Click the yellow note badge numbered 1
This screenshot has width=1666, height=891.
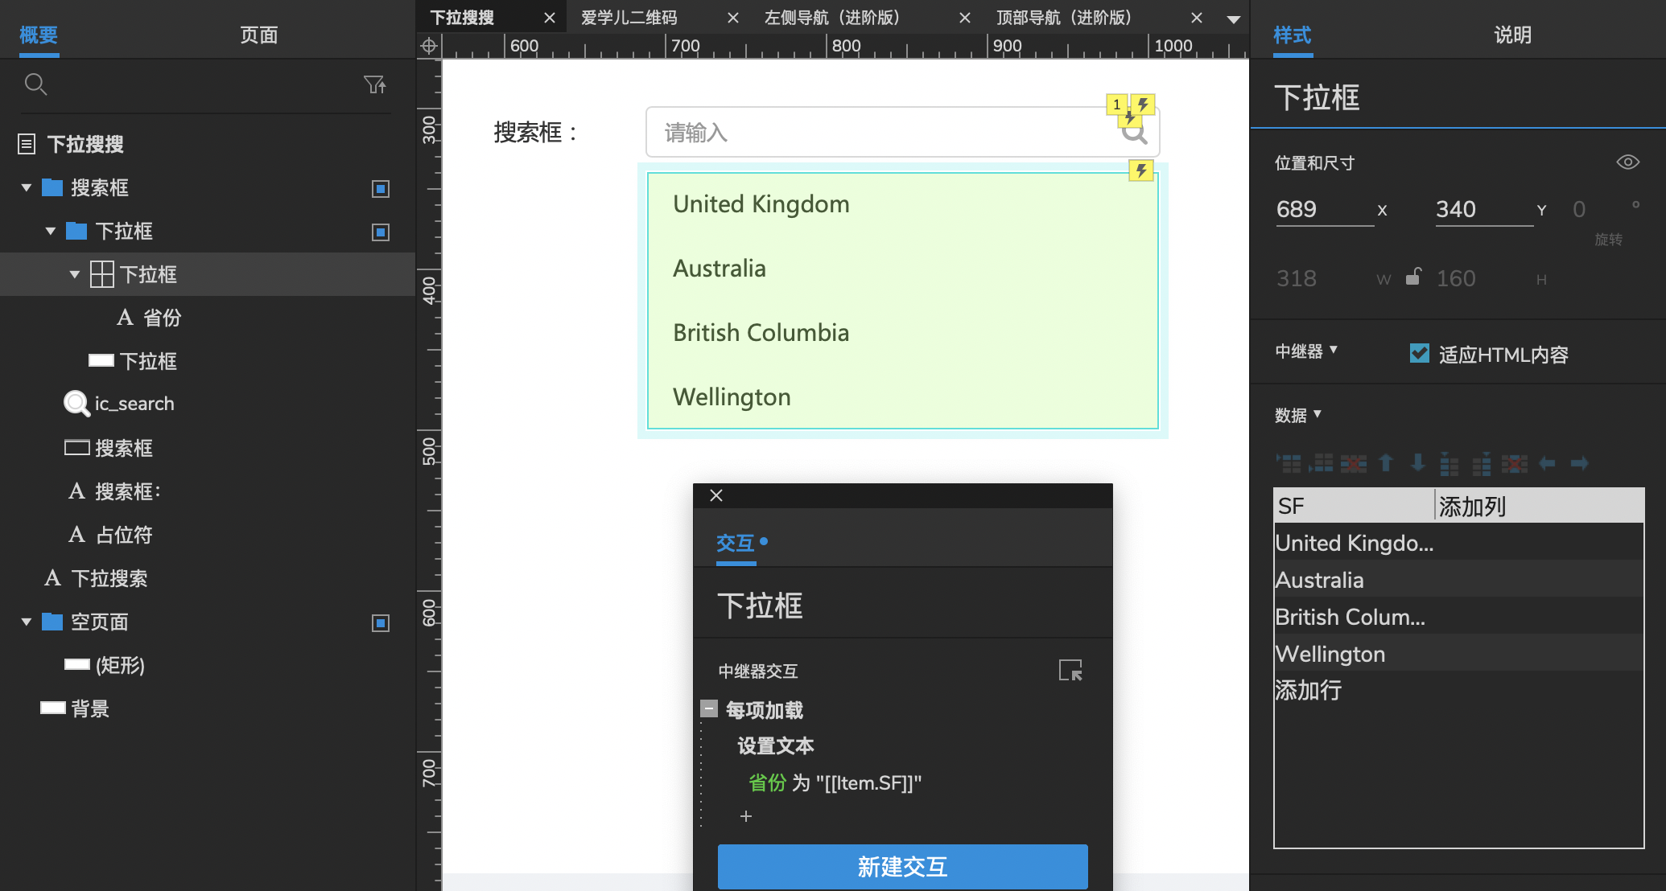coord(1116,105)
